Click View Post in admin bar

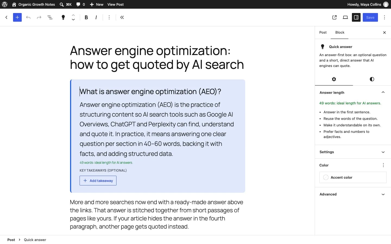tap(115, 4)
